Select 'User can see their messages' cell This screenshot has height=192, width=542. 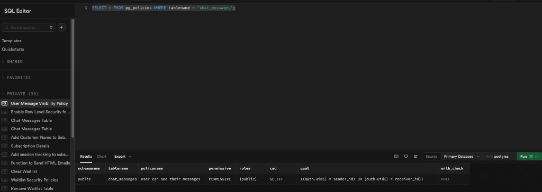click(171, 179)
